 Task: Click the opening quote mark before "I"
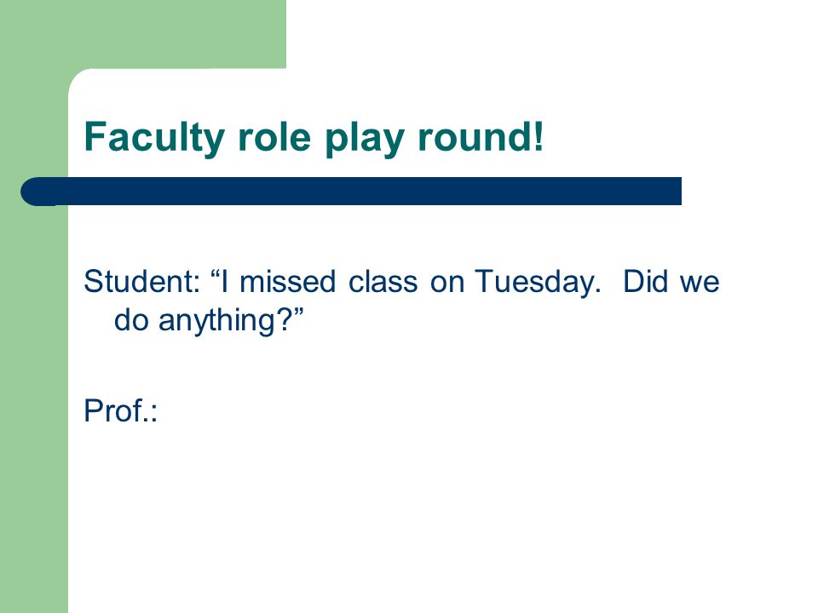pos(215,274)
